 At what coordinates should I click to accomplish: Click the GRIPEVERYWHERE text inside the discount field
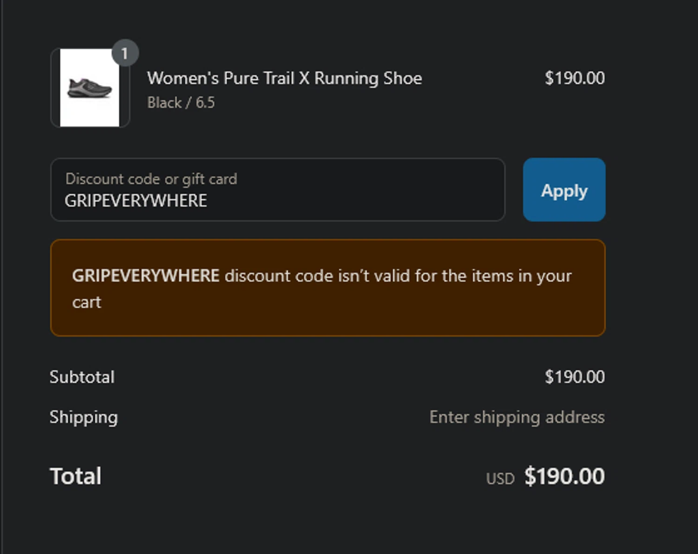click(136, 200)
